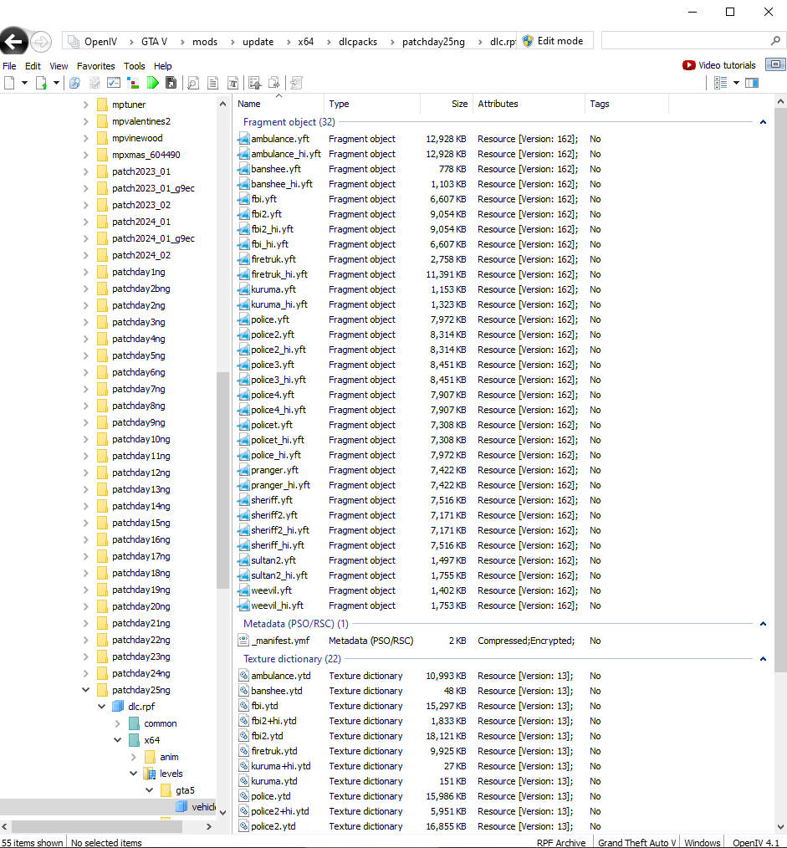787x848 pixels.
Task: Select the weevil_hi.yft fragment icon
Action: (243, 605)
